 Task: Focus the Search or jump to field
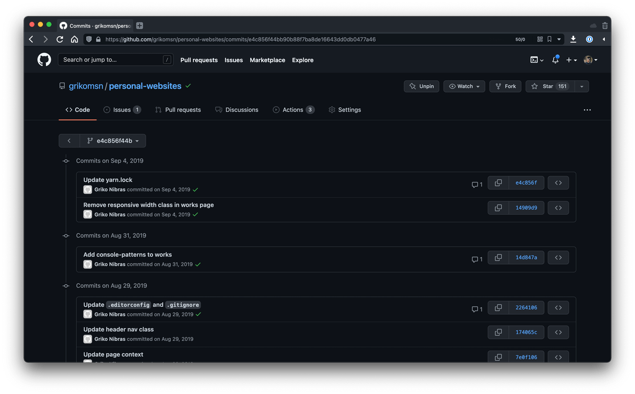(x=115, y=60)
